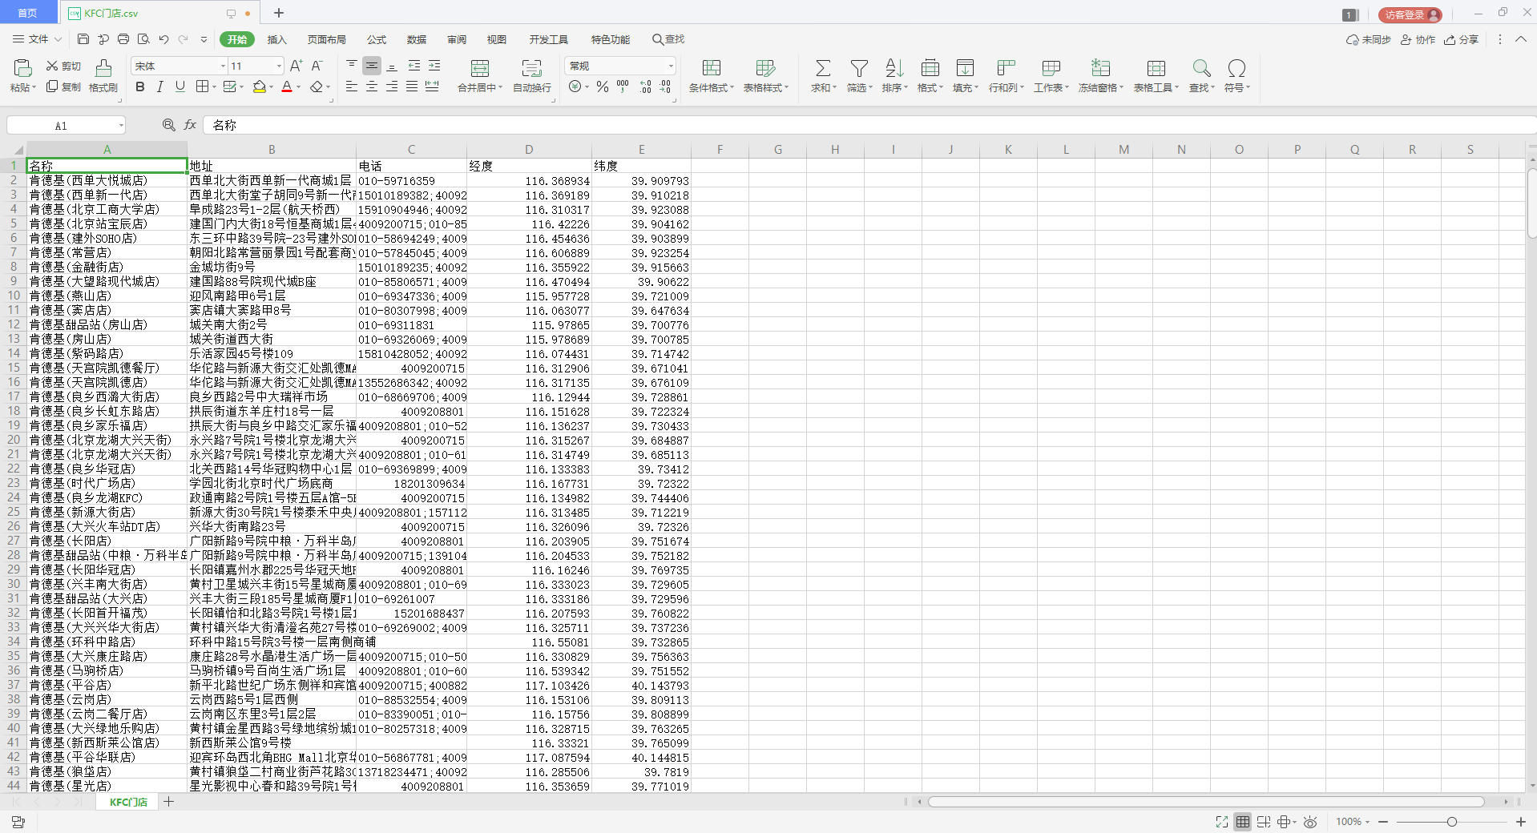1537x833 pixels.
Task: Enable eye protection mode in status bar
Action: [1310, 822]
